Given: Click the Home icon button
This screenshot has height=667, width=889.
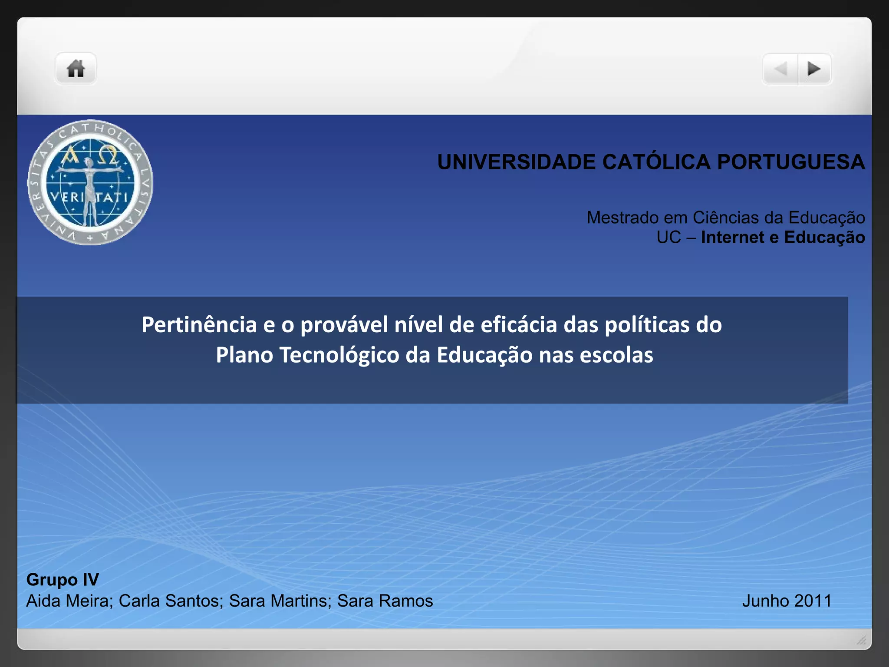Looking at the screenshot, I should (76, 69).
